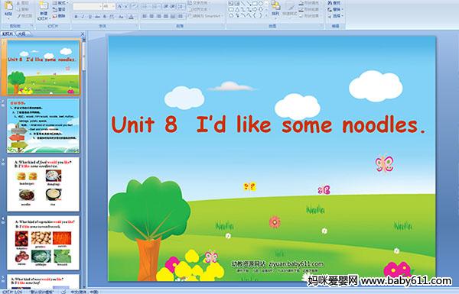Select the rectangle shape in shapes gallery

255,3
